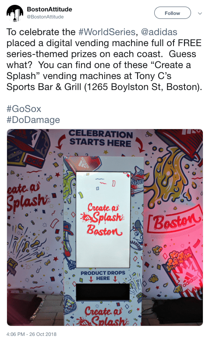The width and height of the screenshot is (216, 339).
Task: Click the Celebration Starts Here heading in photo
Action: [101, 138]
